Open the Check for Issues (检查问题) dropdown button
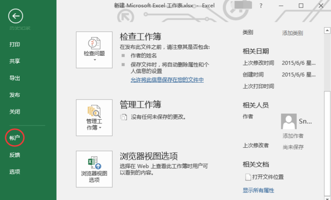The width and height of the screenshot is (331, 200). coord(94,50)
